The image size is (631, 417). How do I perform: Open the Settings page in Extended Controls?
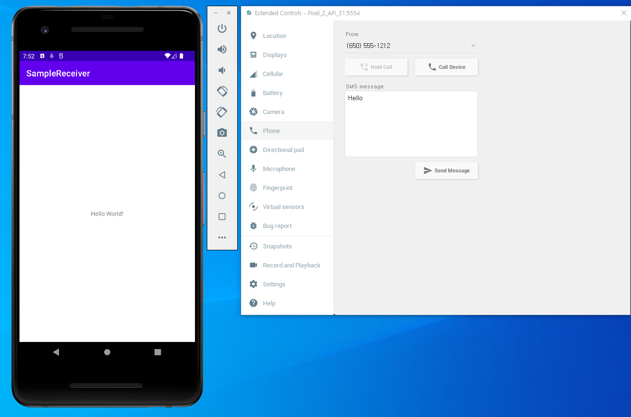pos(287,284)
